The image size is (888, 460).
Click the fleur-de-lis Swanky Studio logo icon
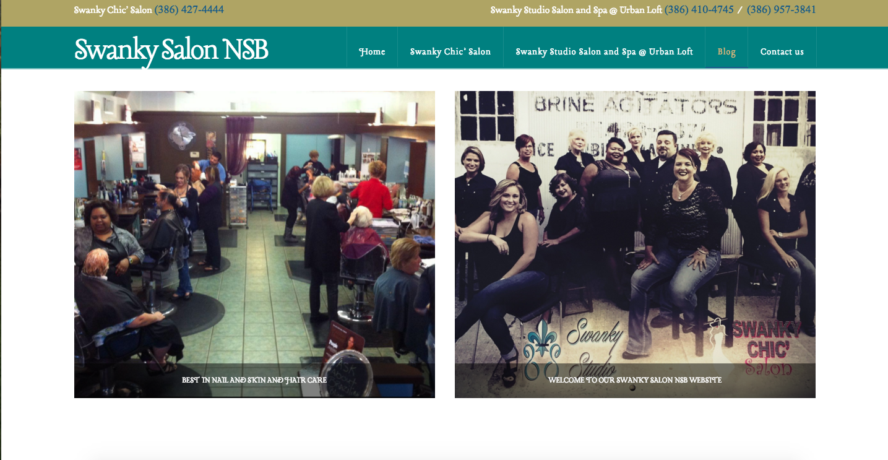[x=541, y=349]
